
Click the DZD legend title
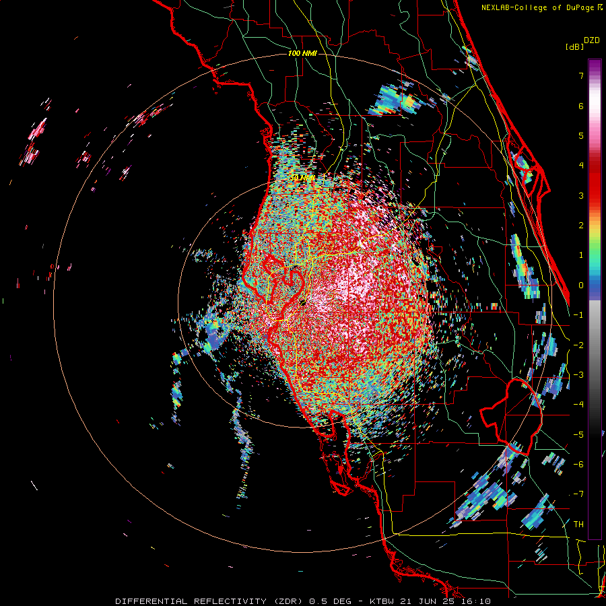pos(592,40)
